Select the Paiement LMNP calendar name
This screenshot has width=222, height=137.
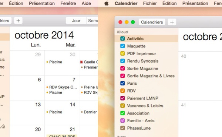(x=143, y=98)
